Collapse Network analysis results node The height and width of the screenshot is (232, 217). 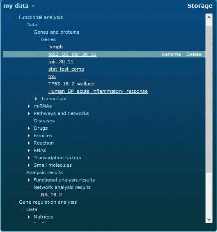pos(29,187)
